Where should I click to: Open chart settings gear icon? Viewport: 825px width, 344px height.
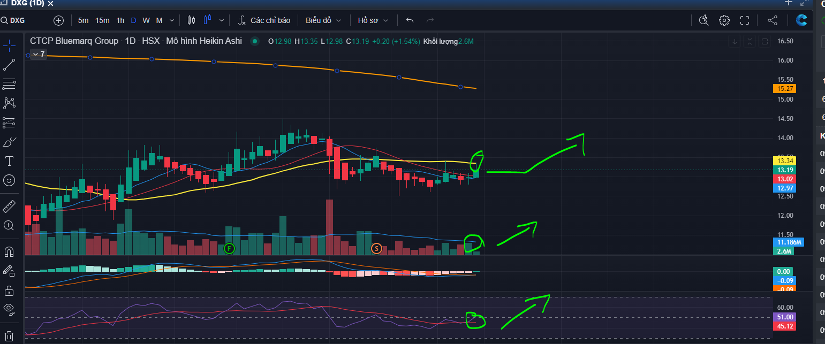coord(724,20)
